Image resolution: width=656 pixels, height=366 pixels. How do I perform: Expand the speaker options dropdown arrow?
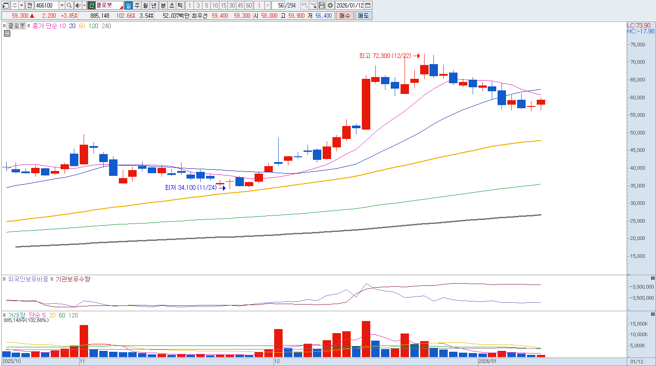pyautogui.click(x=84, y=5)
